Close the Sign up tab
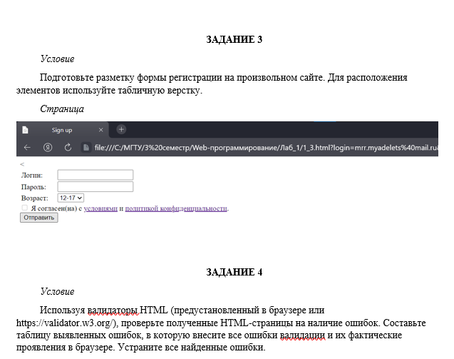This screenshot has height=359, width=454. pyautogui.click(x=100, y=130)
